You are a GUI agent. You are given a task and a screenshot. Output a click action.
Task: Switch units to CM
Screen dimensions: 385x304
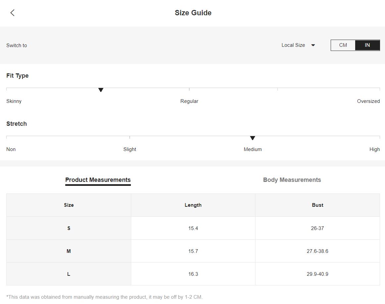[x=343, y=45]
